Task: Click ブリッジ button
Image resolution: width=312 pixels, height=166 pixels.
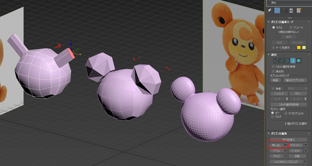Action: tap(276, 156)
